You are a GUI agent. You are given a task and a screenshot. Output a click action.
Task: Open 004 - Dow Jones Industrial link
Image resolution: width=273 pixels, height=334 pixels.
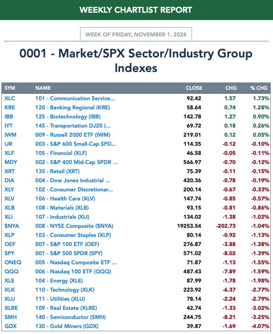tap(73, 180)
